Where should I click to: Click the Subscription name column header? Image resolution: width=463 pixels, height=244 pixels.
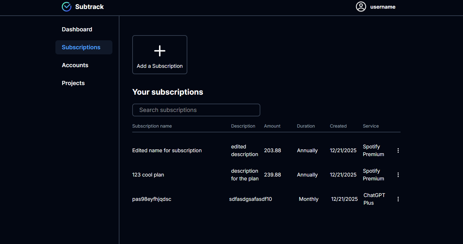click(152, 126)
